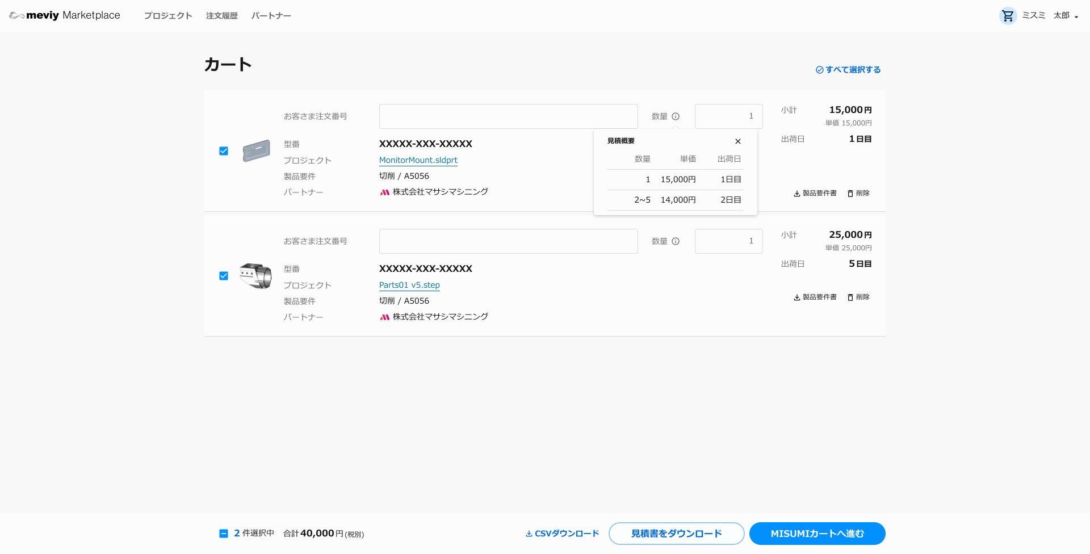Click the 15,000円 row price in 見積概要

[x=678, y=179]
